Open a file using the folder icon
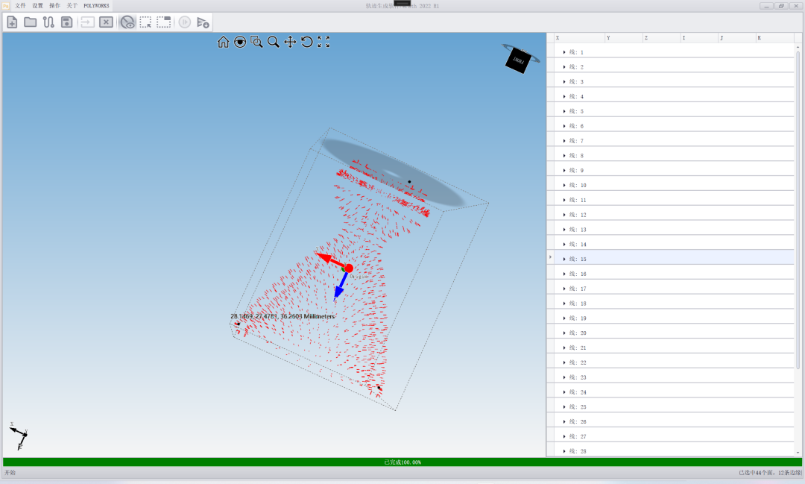Viewport: 805px width, 484px height. point(30,22)
